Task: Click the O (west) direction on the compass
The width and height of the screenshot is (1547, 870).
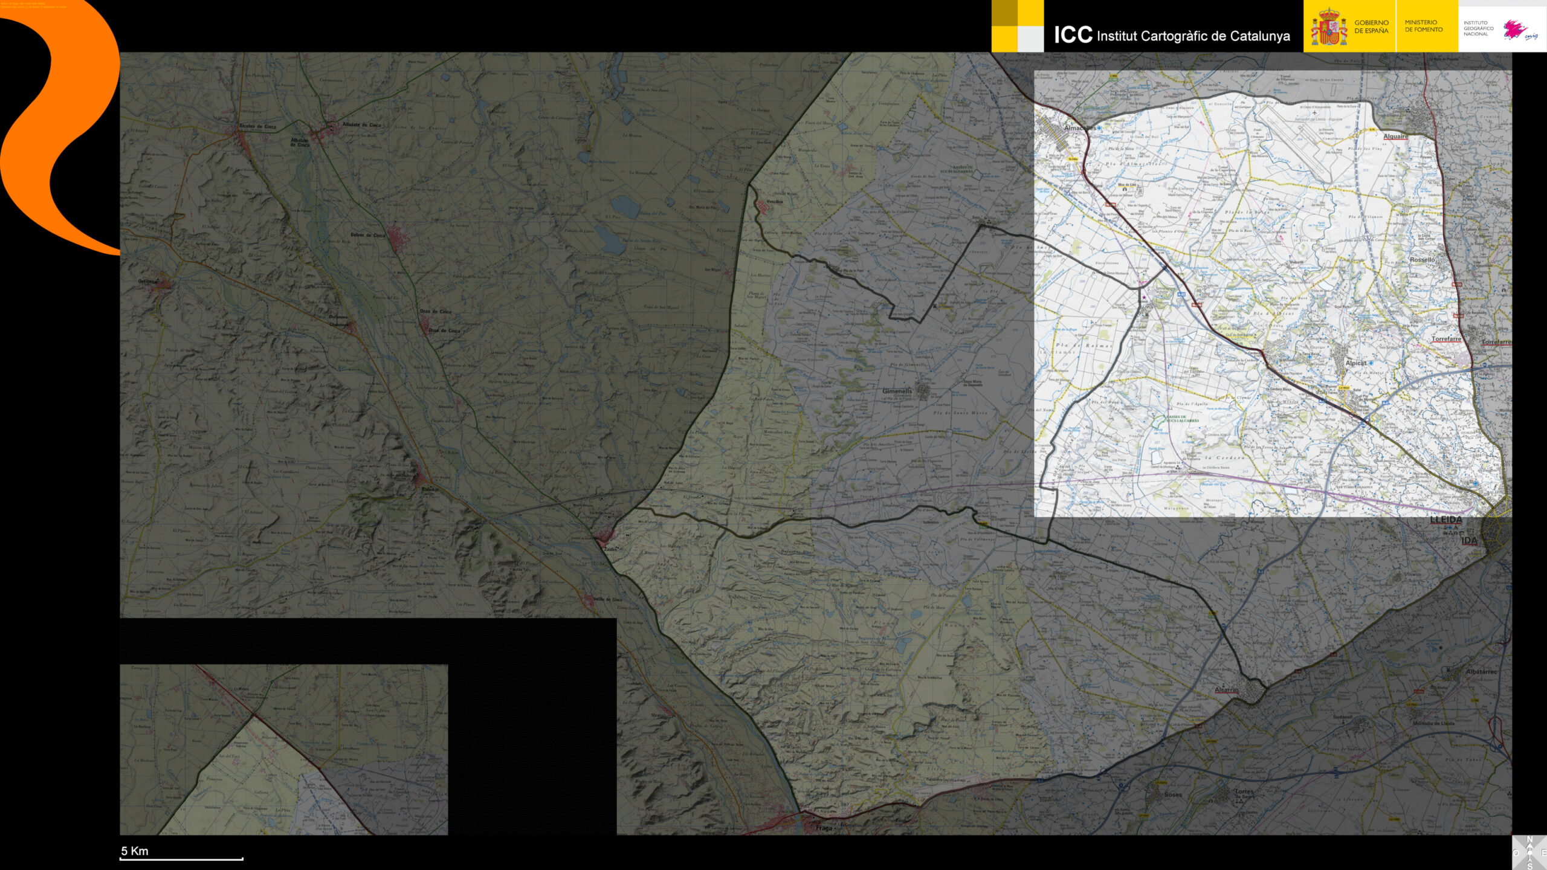Action: (x=1516, y=852)
